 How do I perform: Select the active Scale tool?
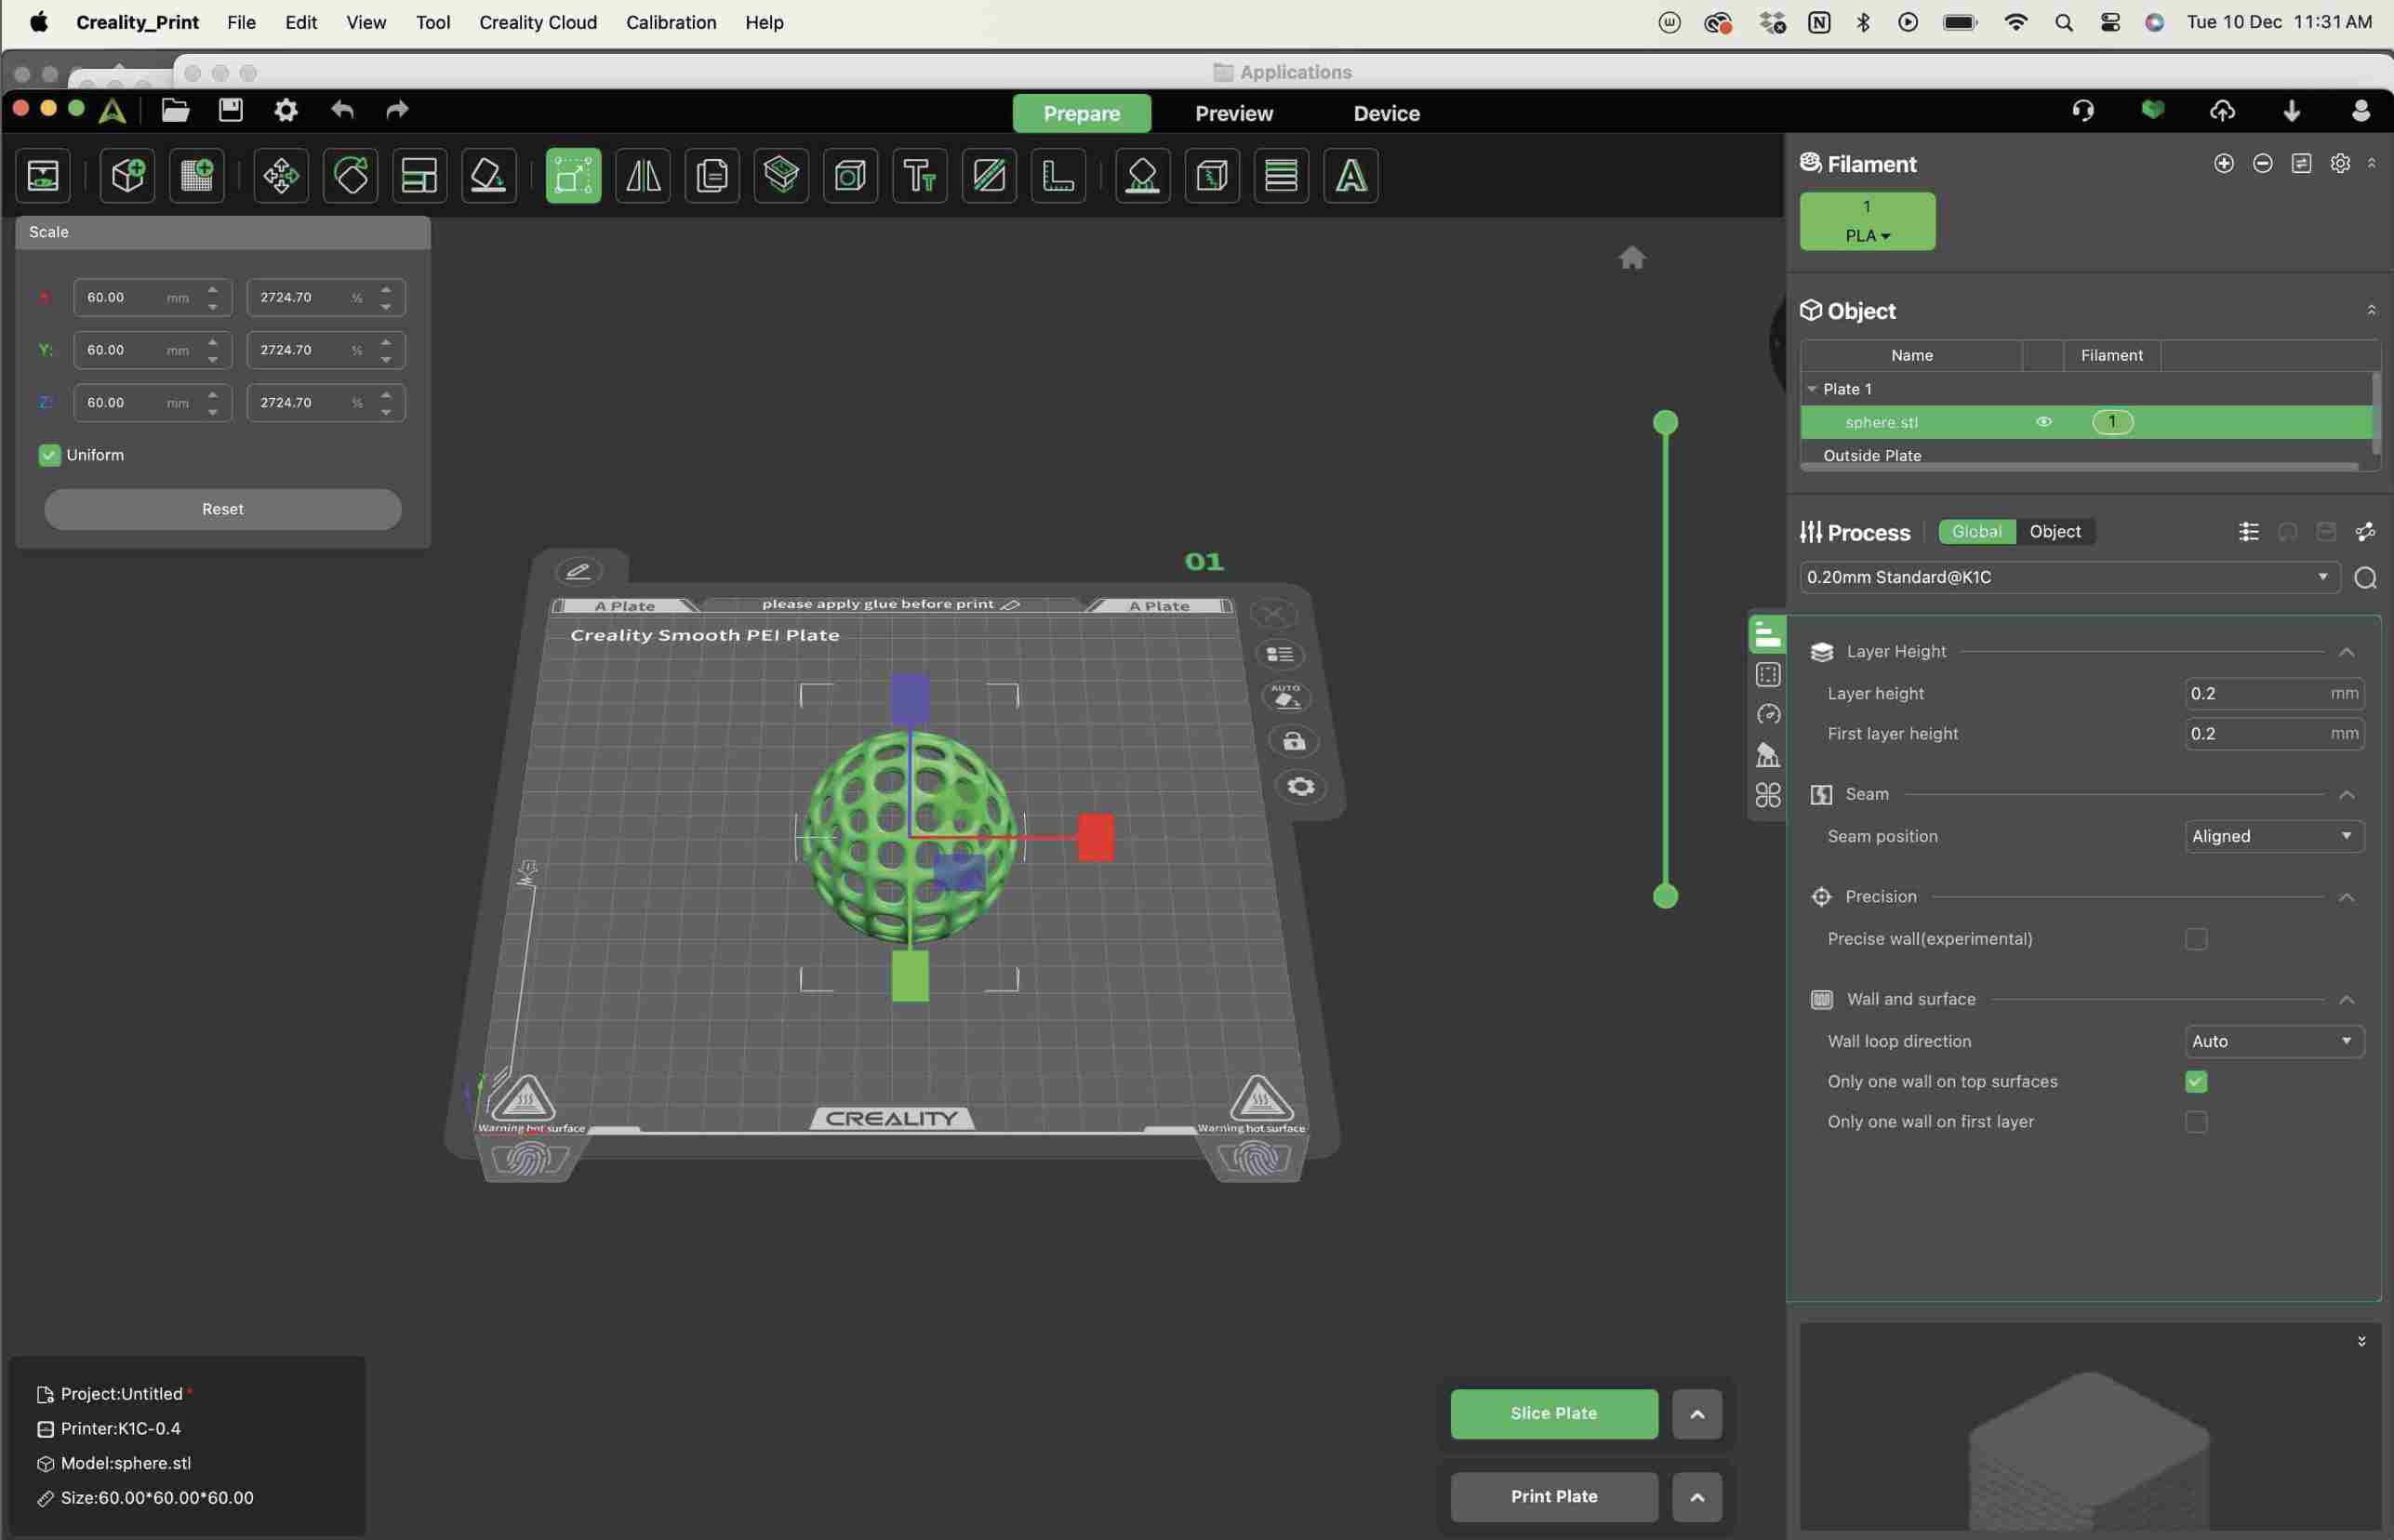coord(574,176)
